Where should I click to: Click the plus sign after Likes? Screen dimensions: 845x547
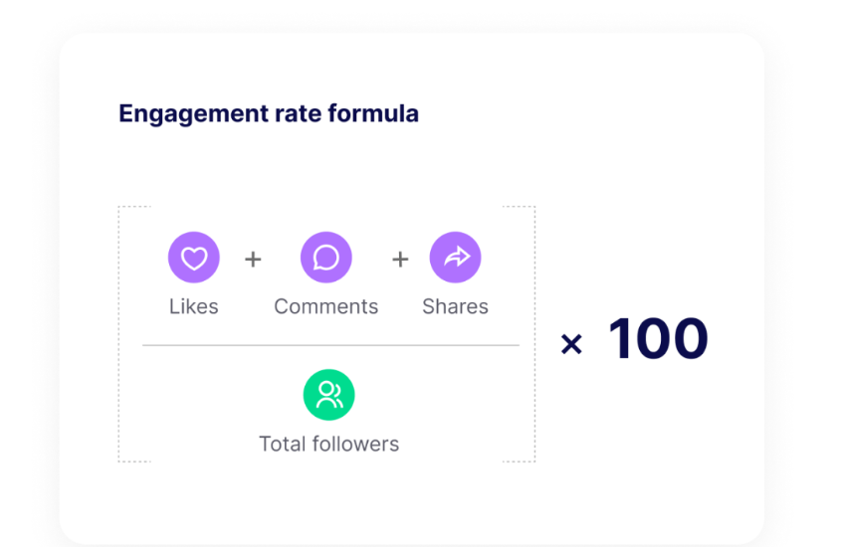point(253,260)
